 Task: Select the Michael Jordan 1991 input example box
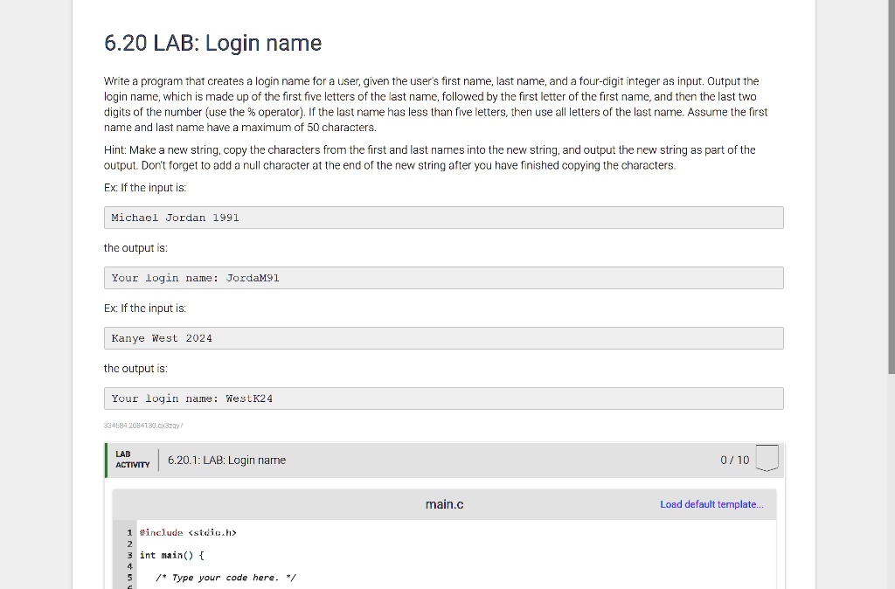point(443,217)
